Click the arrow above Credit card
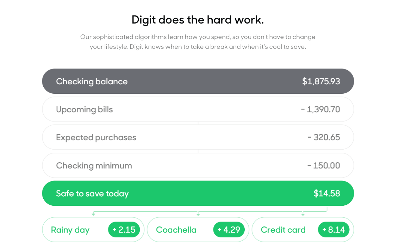Viewport: 393px width, 250px height. coord(303,214)
